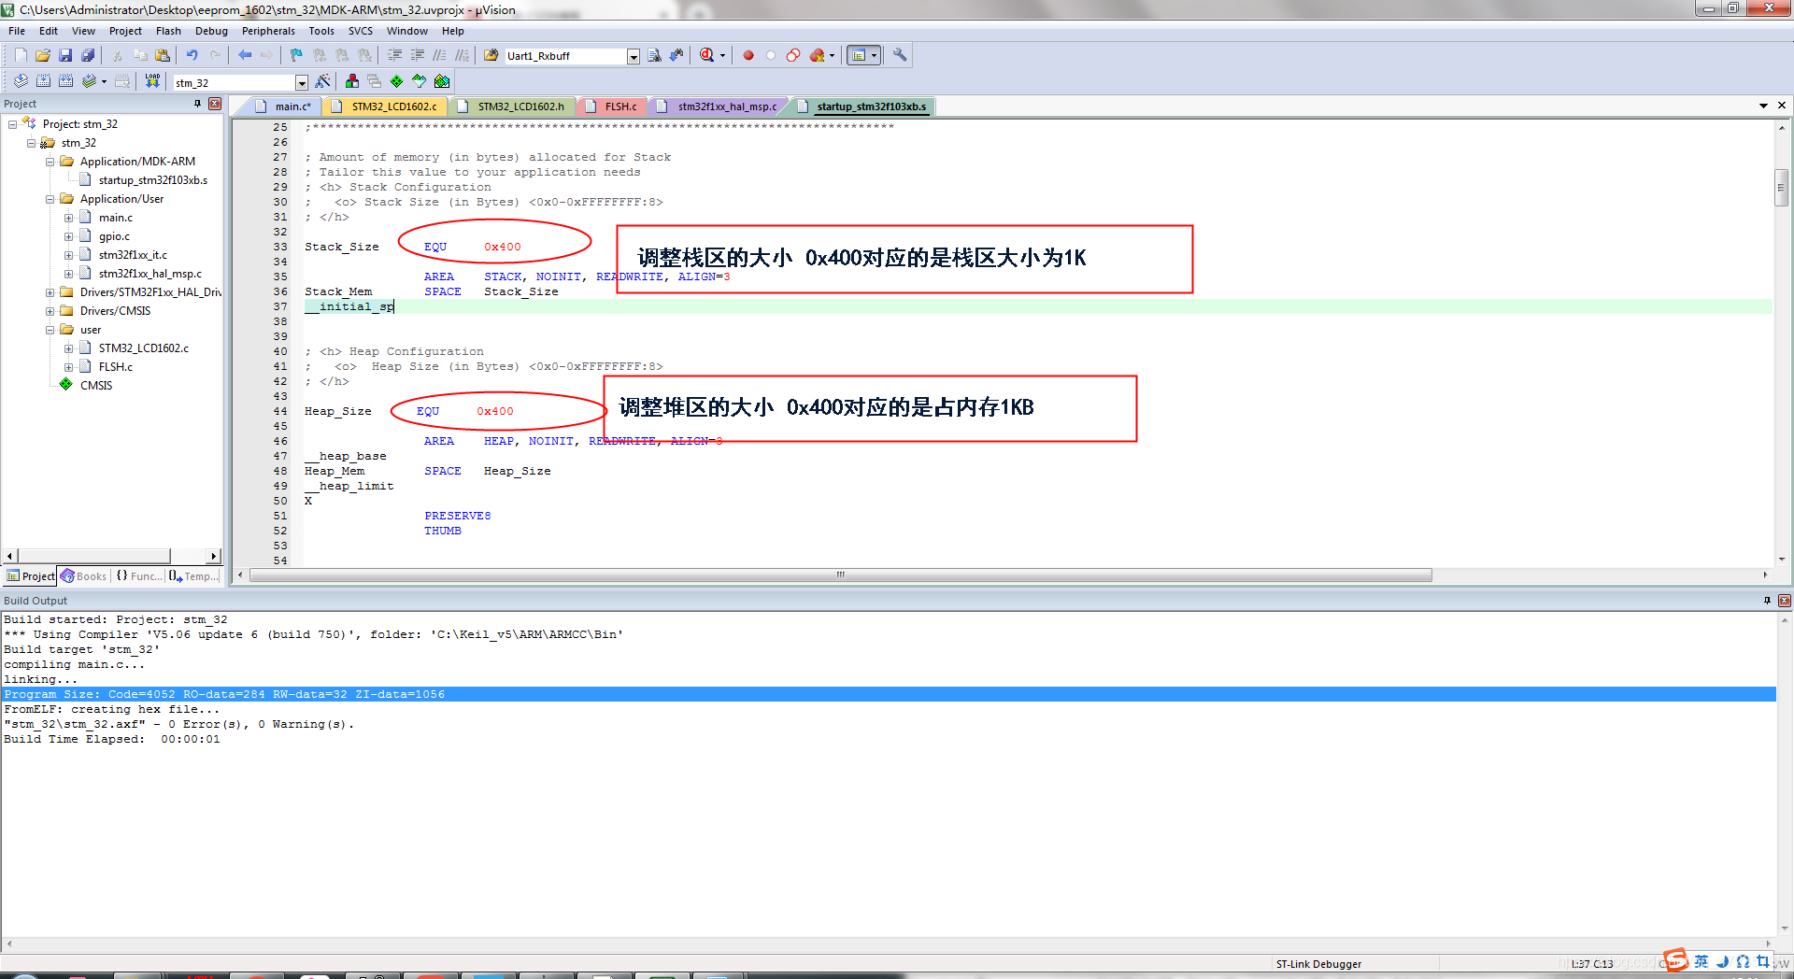
Task: Create a new file with toolbar icon
Action: click(21, 55)
